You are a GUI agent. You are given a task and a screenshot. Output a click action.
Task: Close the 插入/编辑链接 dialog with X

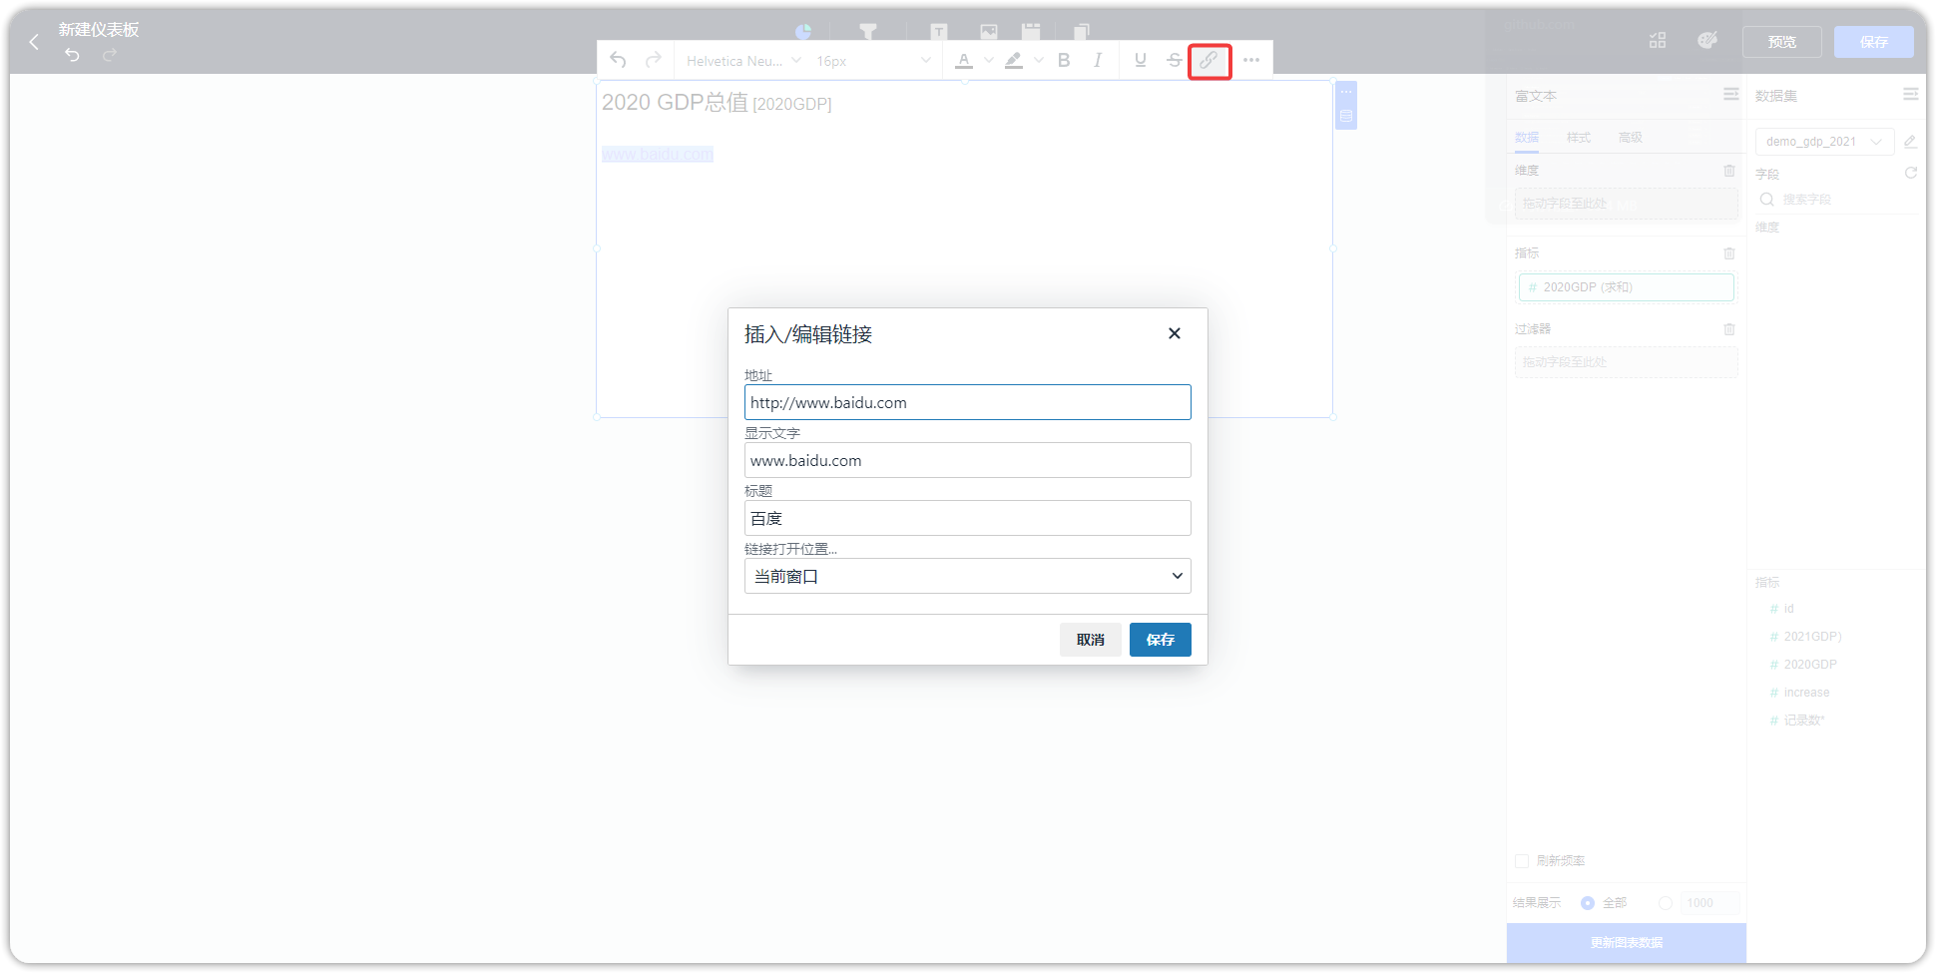1175,333
